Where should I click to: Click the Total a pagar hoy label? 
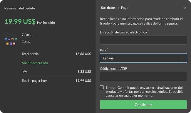34,81
